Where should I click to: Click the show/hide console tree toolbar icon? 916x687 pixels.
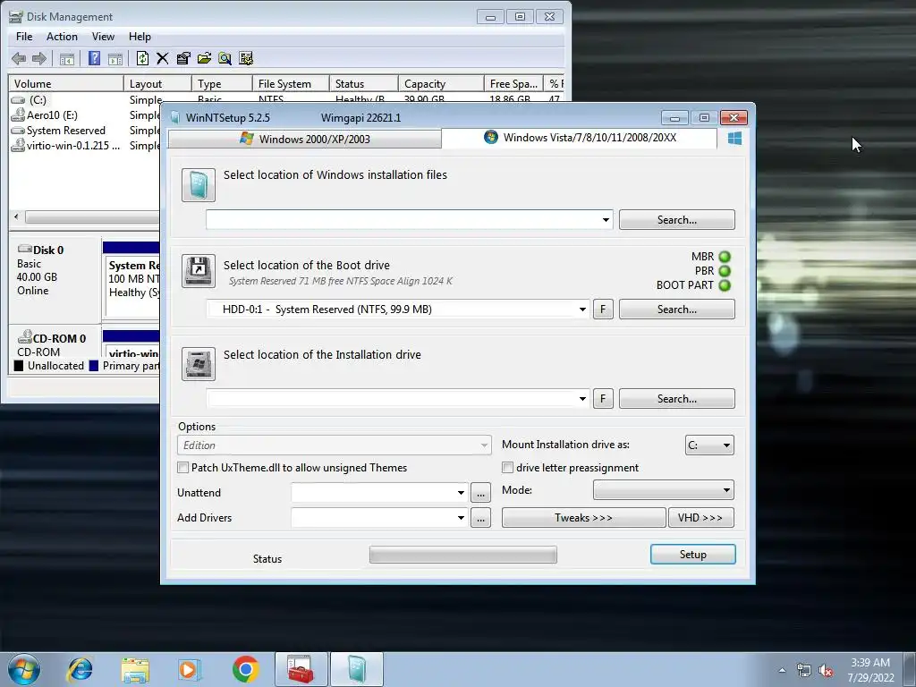tap(66, 58)
